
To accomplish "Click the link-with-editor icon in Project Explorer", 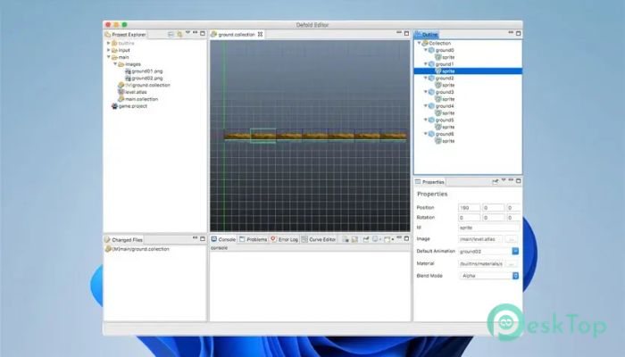I will point(179,34).
